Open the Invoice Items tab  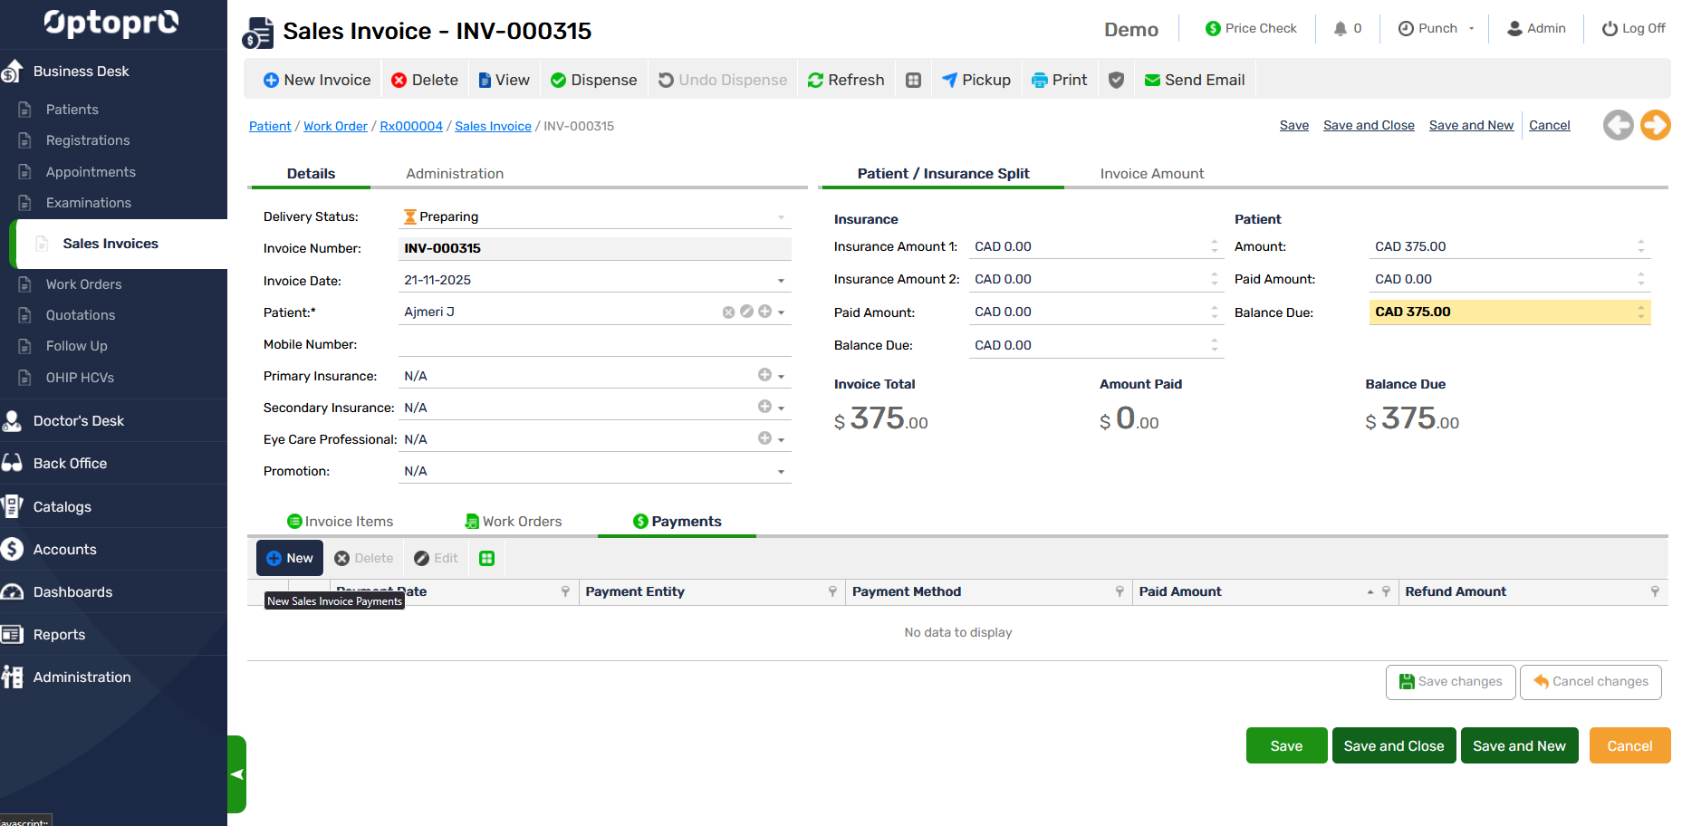(341, 522)
